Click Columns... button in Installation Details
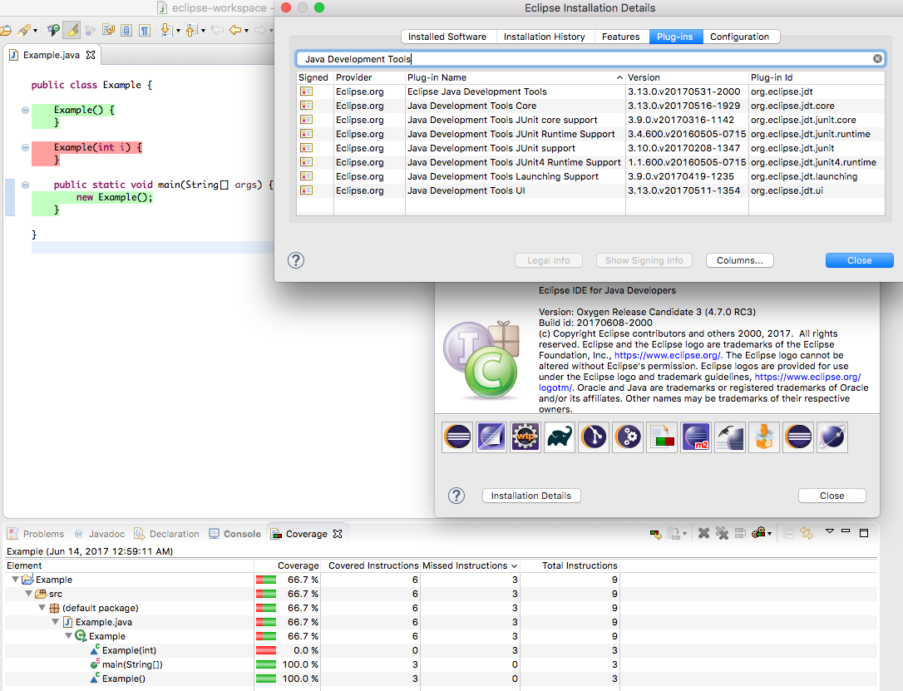Image resolution: width=903 pixels, height=691 pixels. (x=739, y=260)
